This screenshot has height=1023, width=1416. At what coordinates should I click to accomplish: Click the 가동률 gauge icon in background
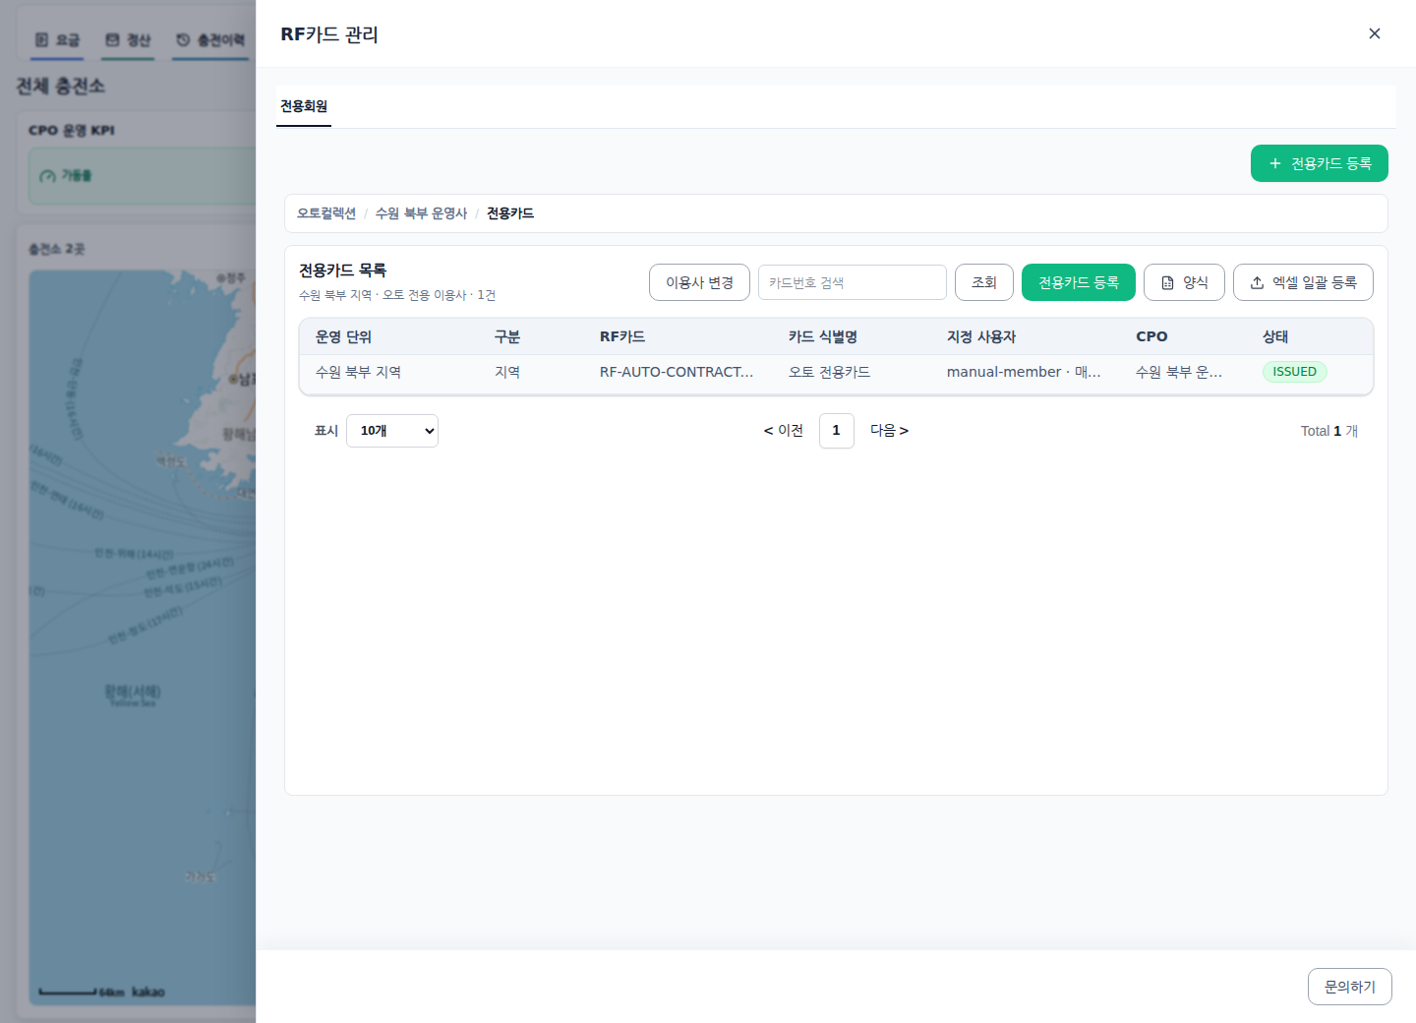click(x=47, y=176)
